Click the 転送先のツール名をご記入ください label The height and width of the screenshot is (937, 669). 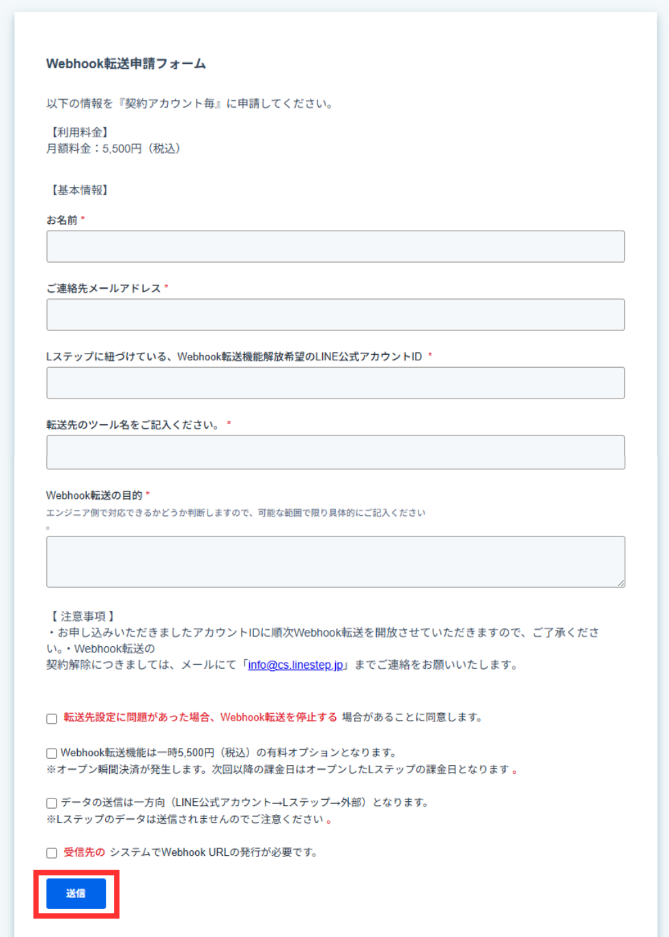click(132, 424)
